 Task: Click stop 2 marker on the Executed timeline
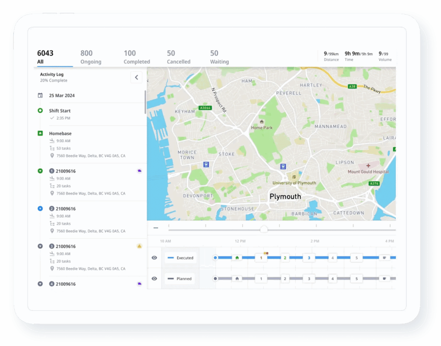[285, 257]
